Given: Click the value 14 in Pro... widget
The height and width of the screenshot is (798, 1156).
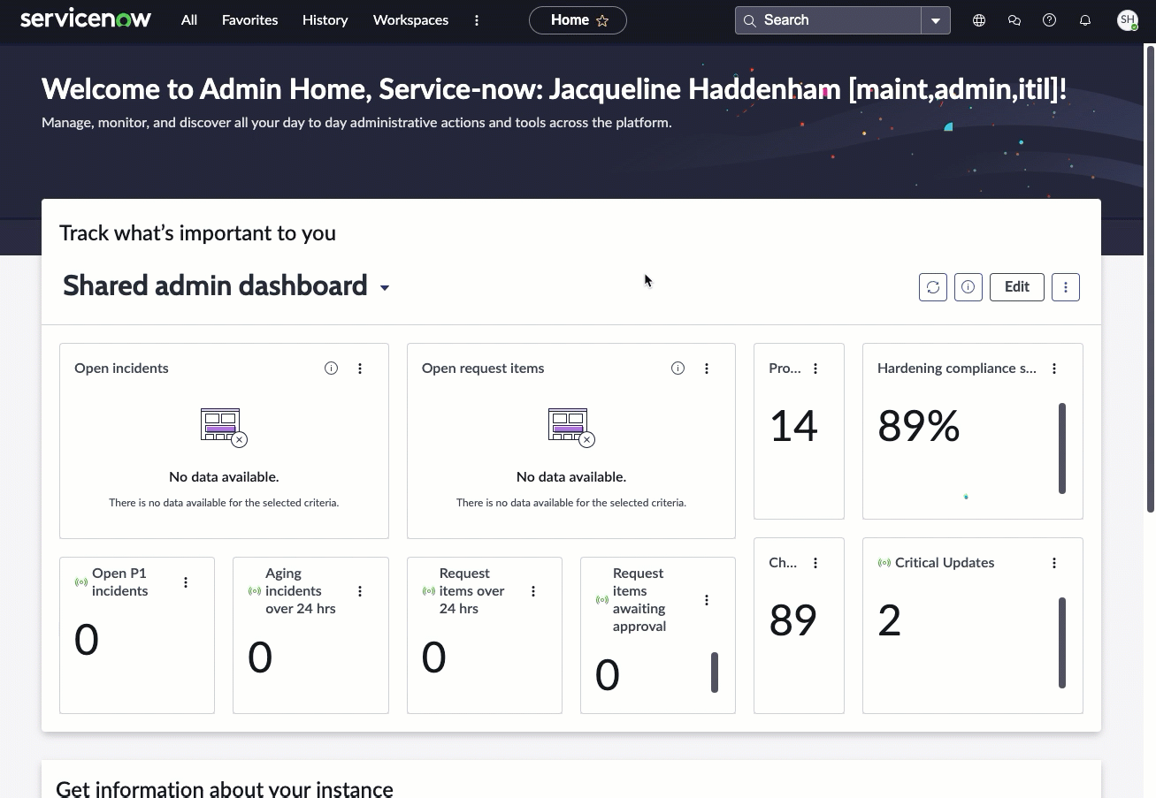Looking at the screenshot, I should (793, 426).
